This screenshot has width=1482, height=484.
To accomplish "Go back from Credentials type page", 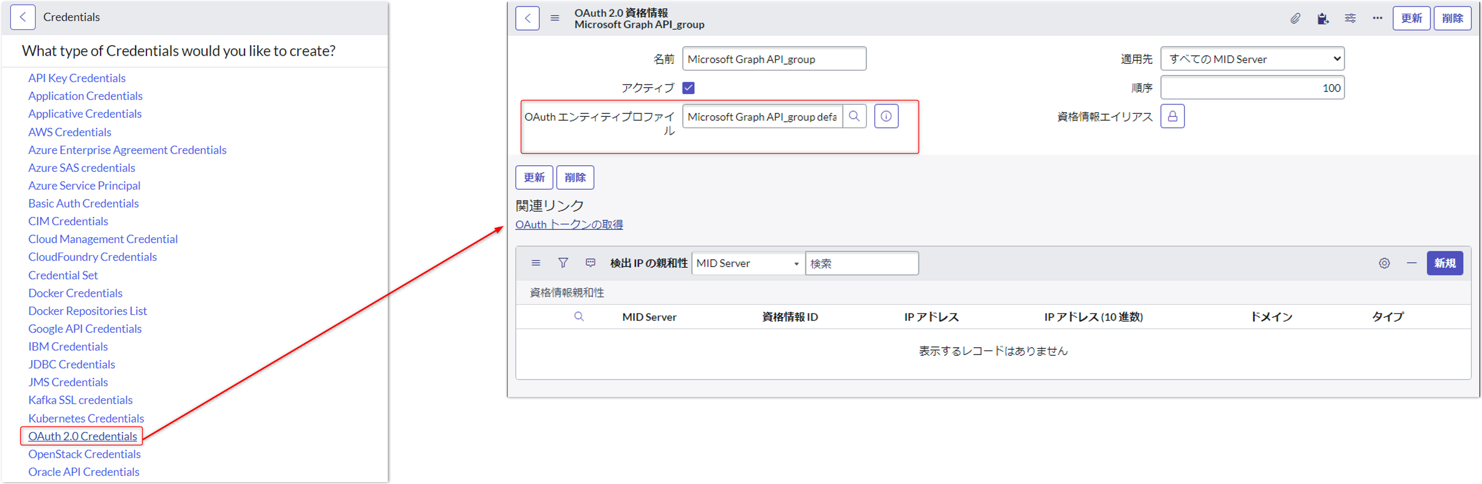I will click(23, 17).
